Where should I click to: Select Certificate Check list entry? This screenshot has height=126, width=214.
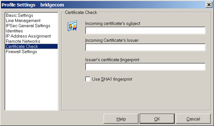pos(31,46)
